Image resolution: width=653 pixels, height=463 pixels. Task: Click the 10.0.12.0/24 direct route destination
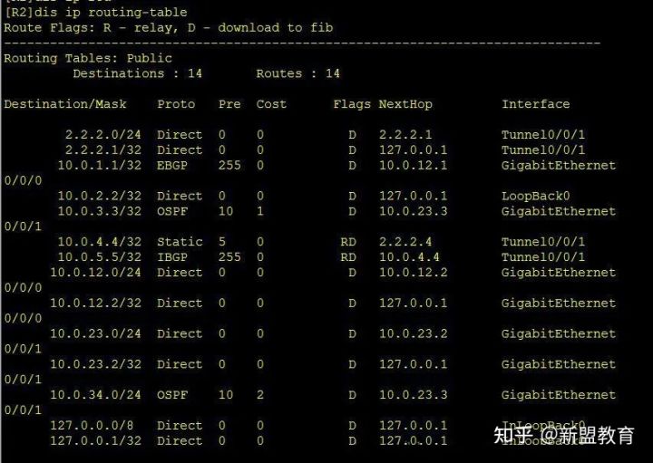[95, 273]
